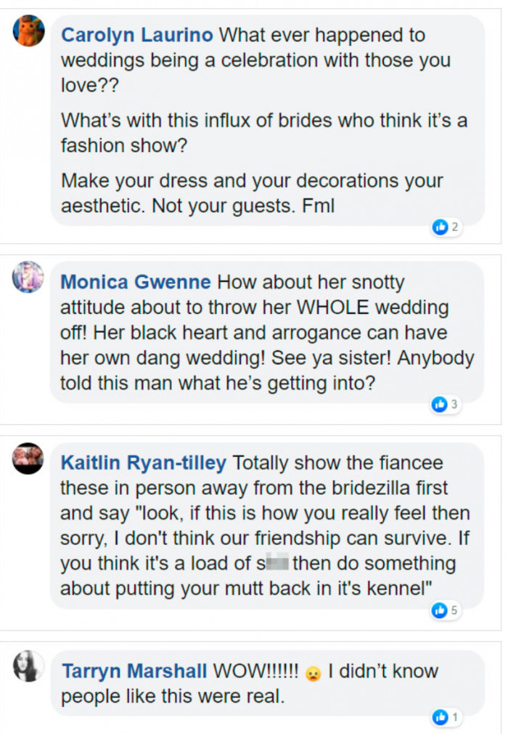Click the thumbs-up reaction on Monica's comment

444,404
